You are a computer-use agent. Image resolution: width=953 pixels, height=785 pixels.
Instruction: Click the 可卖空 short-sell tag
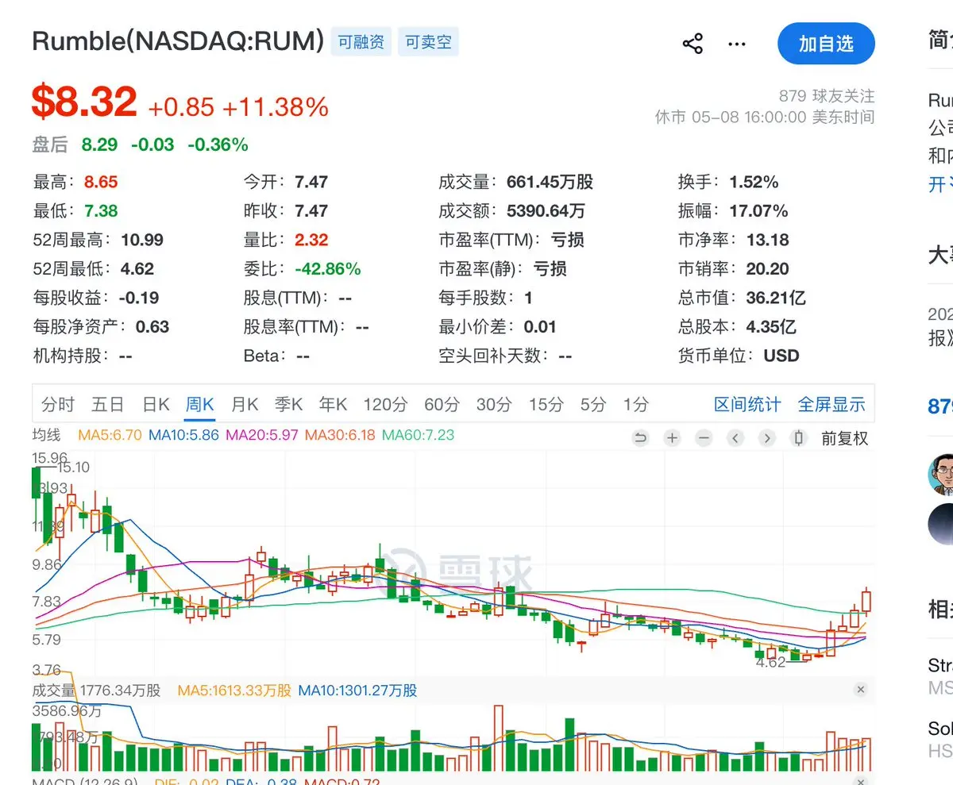[x=428, y=42]
